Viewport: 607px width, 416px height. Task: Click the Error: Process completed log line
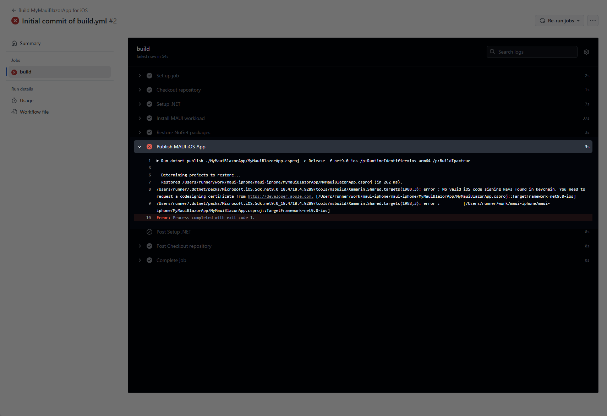pyautogui.click(x=206, y=218)
